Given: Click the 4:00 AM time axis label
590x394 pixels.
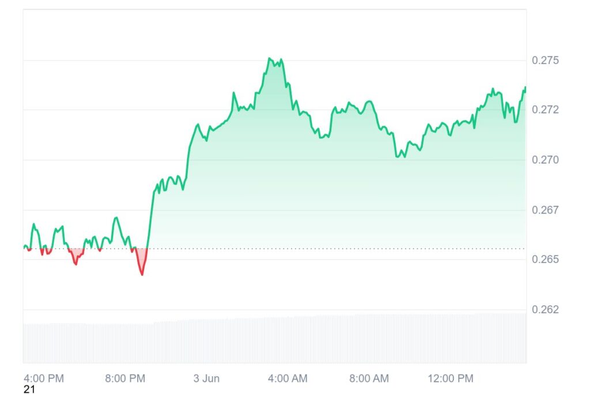Looking at the screenshot, I should 288,378.
